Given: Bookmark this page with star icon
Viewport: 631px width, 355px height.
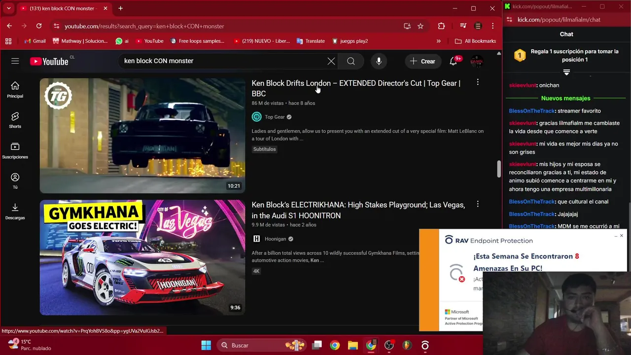Looking at the screenshot, I should click(x=421, y=26).
